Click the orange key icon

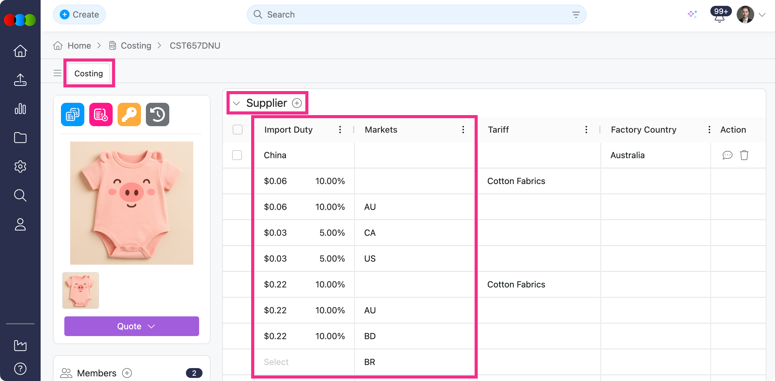[129, 114]
